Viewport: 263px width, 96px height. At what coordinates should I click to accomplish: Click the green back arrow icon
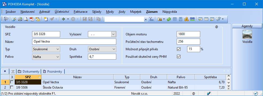63,19
